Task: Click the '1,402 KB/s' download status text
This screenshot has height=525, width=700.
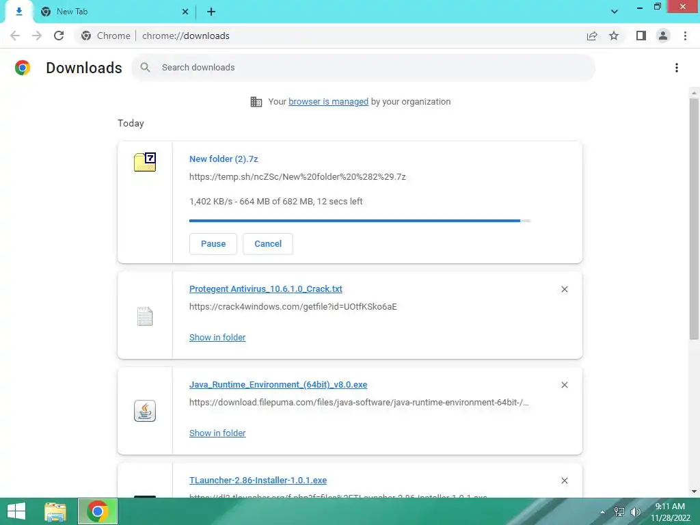Action: 276,202
